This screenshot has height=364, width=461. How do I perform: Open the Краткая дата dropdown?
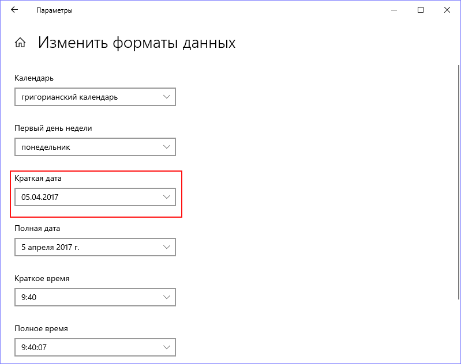(x=95, y=197)
